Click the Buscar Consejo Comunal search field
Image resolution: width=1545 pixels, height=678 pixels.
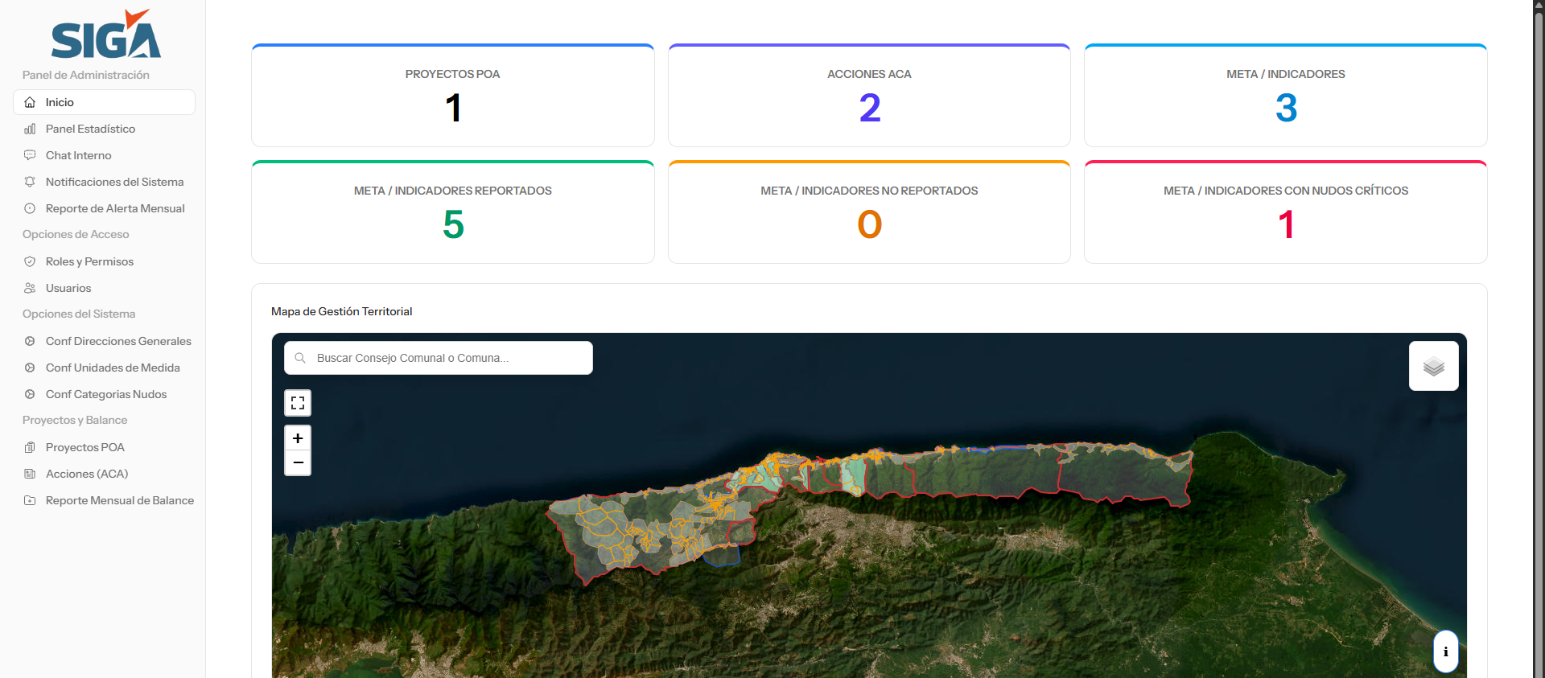439,358
